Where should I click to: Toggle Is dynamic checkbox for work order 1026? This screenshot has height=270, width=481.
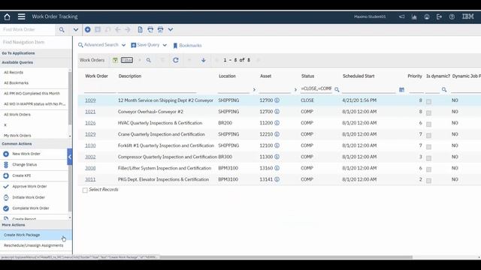(x=429, y=124)
